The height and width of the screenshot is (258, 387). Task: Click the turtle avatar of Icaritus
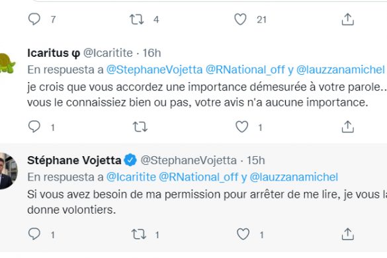[7, 64]
